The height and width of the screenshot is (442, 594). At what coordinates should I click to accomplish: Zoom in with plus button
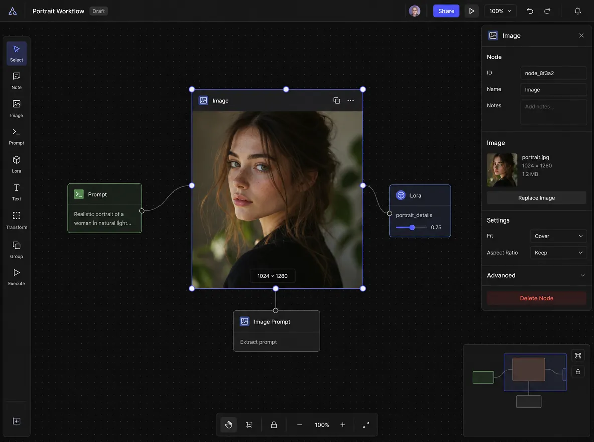click(x=343, y=425)
